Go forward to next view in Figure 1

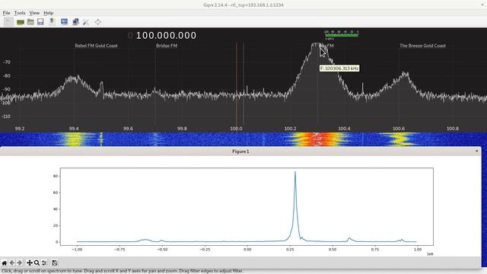(x=20, y=263)
